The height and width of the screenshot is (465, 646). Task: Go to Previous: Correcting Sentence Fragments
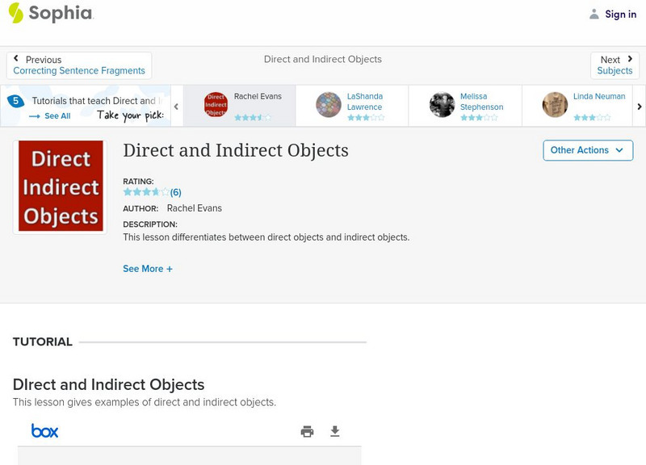coord(79,65)
